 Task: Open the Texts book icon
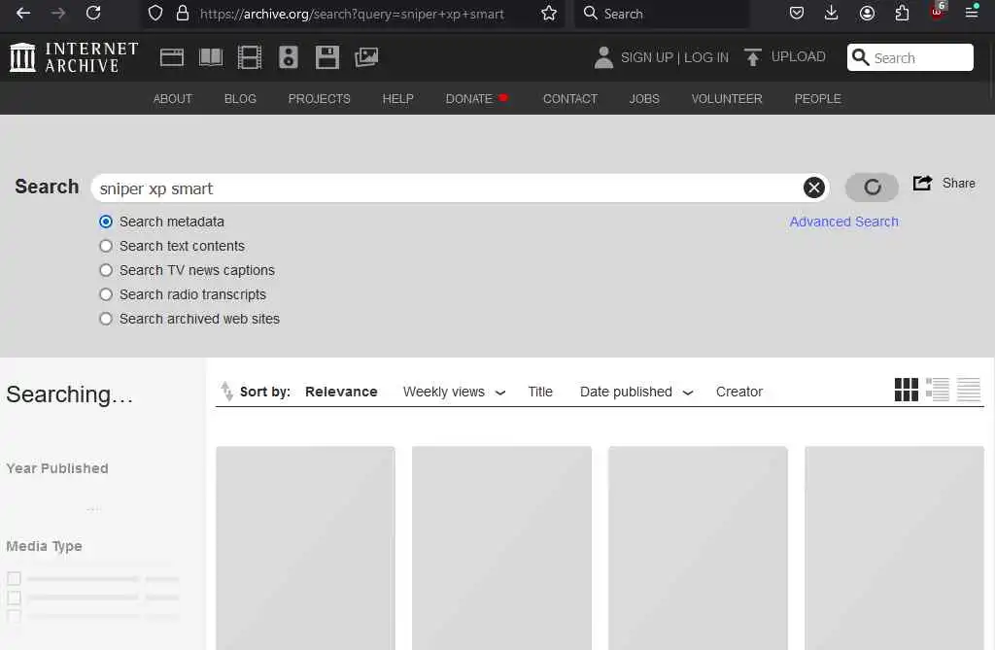211,57
